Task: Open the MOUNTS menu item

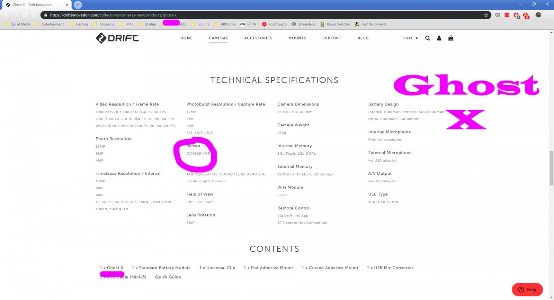Action: point(297,38)
